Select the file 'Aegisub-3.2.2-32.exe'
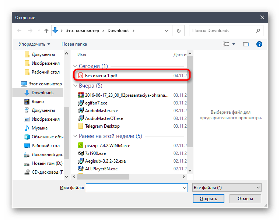This screenshot has height=220, width=280. coord(132,161)
